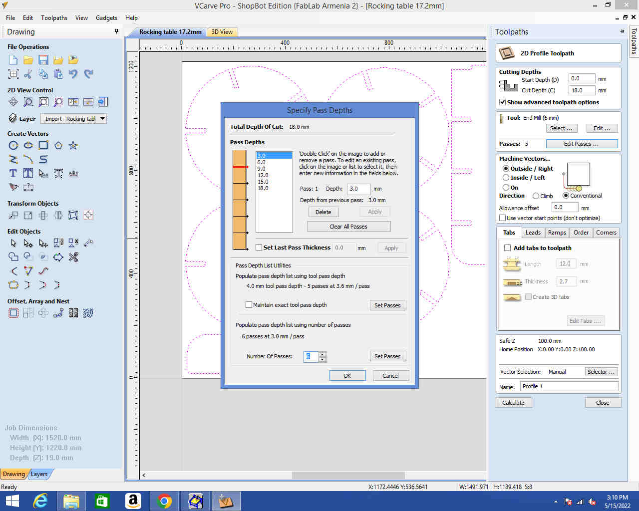Image resolution: width=639 pixels, height=511 pixels.
Task: Click the tool Select button
Action: click(561, 128)
